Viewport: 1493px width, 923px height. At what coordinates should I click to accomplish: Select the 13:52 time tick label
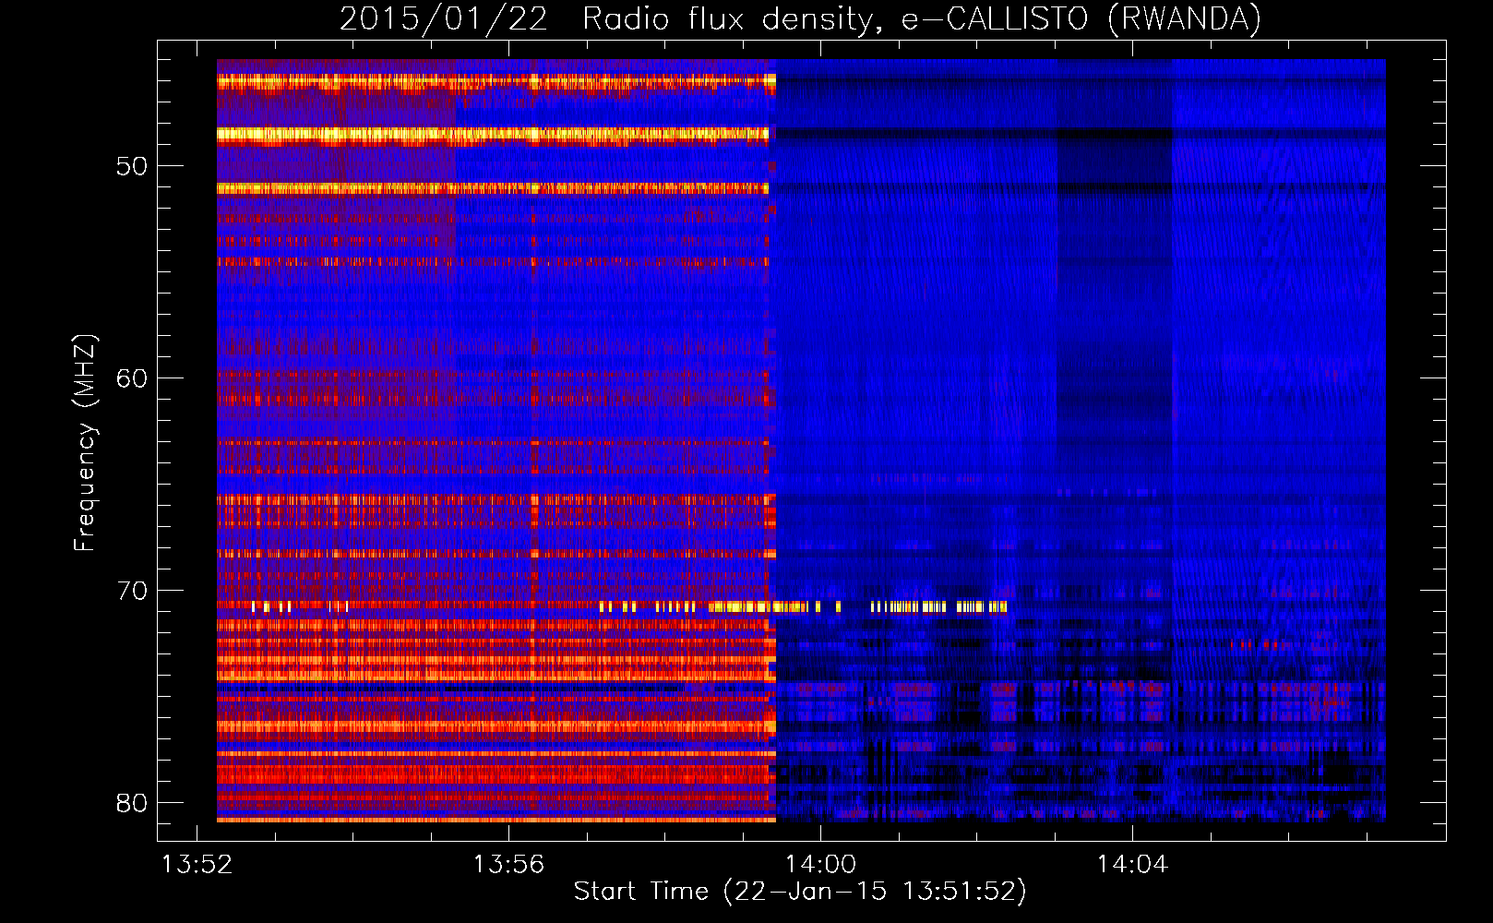pyautogui.click(x=197, y=865)
